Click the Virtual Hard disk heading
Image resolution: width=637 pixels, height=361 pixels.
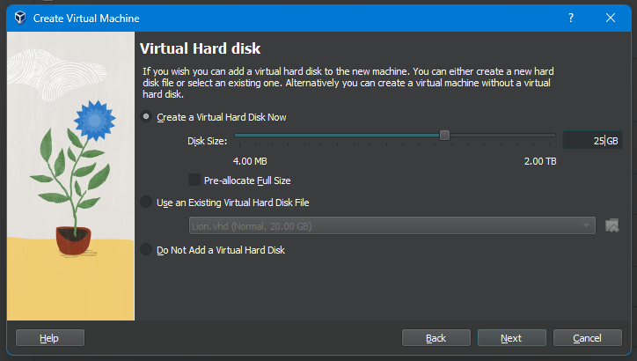201,48
